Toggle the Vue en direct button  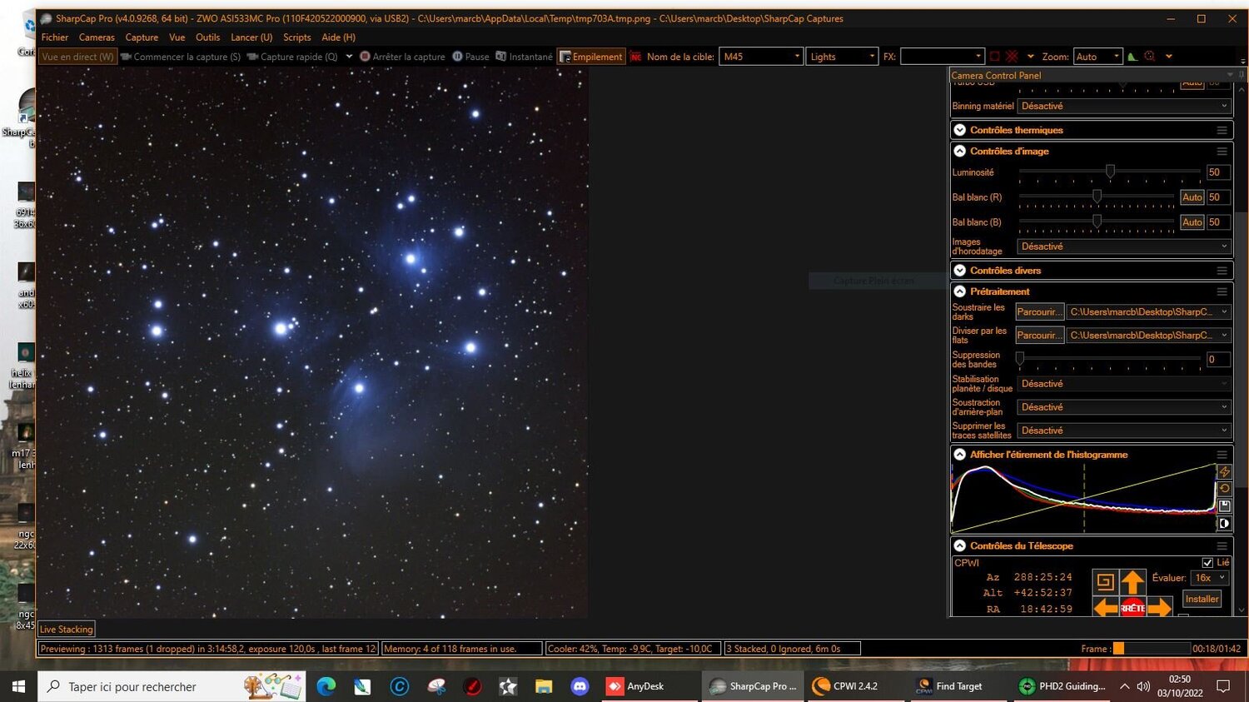[77, 57]
